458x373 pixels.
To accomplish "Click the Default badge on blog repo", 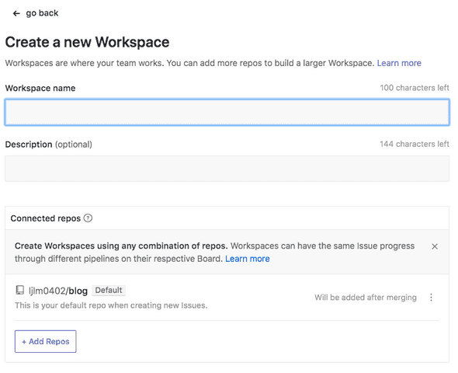I will [109, 291].
